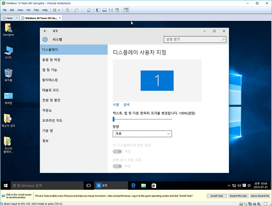Image resolution: width=272 pixels, height=206 pixels.
Task: Select 기본 앱 in the sidebar
Action: pos(74,131)
